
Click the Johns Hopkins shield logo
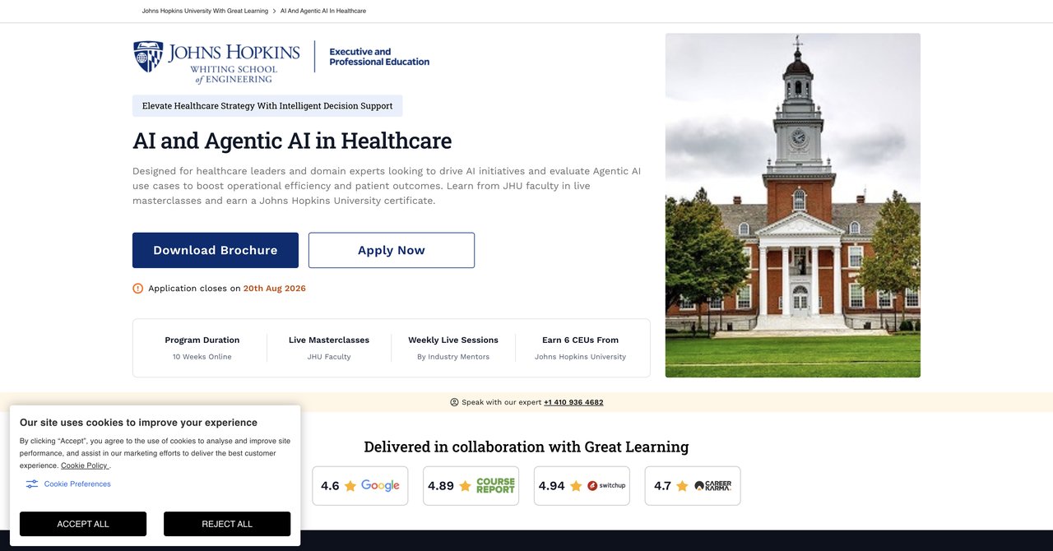(148, 57)
